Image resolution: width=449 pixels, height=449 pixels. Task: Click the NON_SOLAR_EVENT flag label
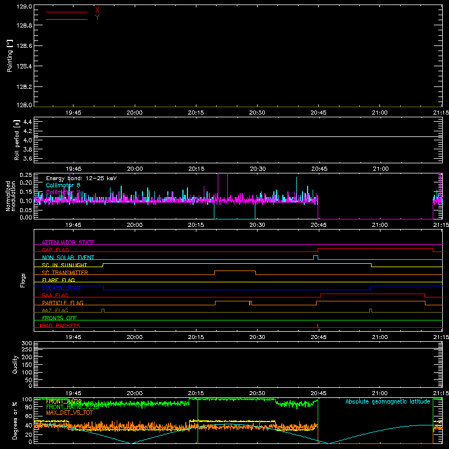coord(68,258)
